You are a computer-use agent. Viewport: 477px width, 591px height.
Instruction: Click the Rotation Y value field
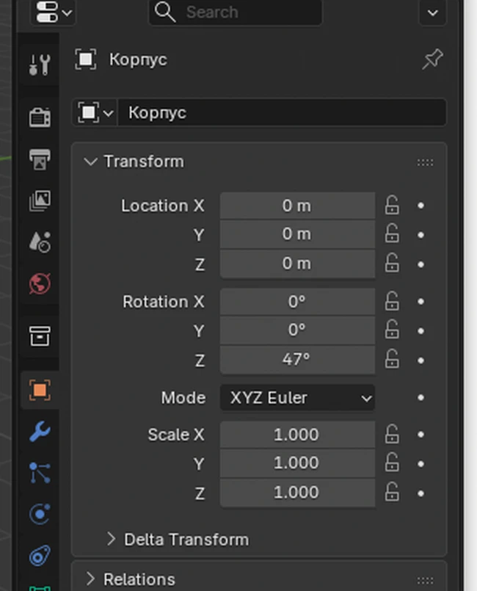[x=297, y=330]
